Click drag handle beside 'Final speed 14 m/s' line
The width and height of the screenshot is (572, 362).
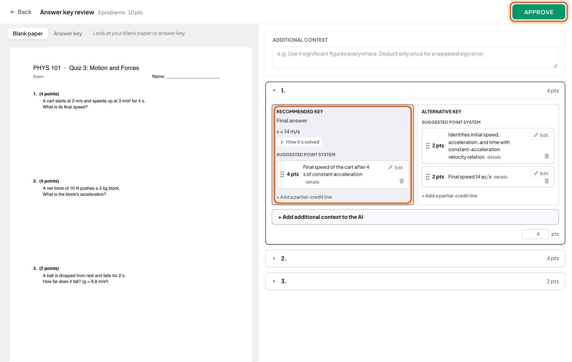click(428, 177)
